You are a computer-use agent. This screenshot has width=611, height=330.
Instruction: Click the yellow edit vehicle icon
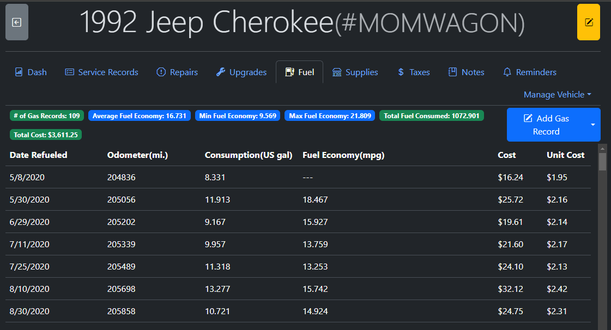coord(588,22)
